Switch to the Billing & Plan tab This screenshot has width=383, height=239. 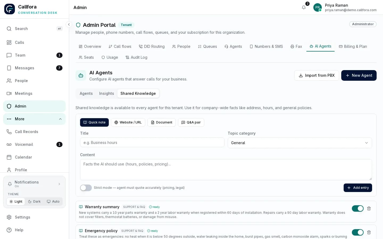[353, 46]
